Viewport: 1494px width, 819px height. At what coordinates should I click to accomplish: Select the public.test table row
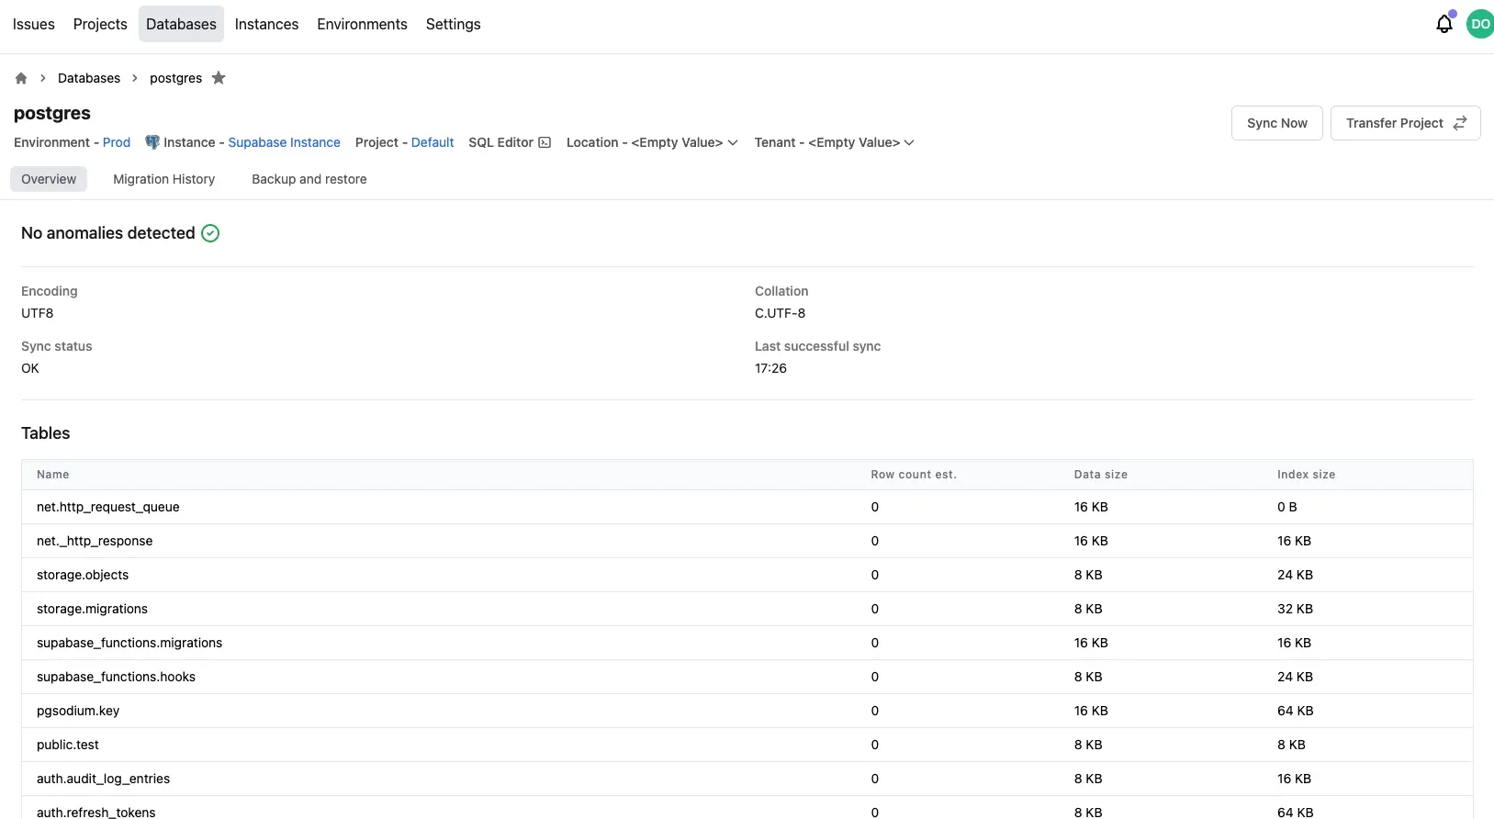click(x=747, y=745)
